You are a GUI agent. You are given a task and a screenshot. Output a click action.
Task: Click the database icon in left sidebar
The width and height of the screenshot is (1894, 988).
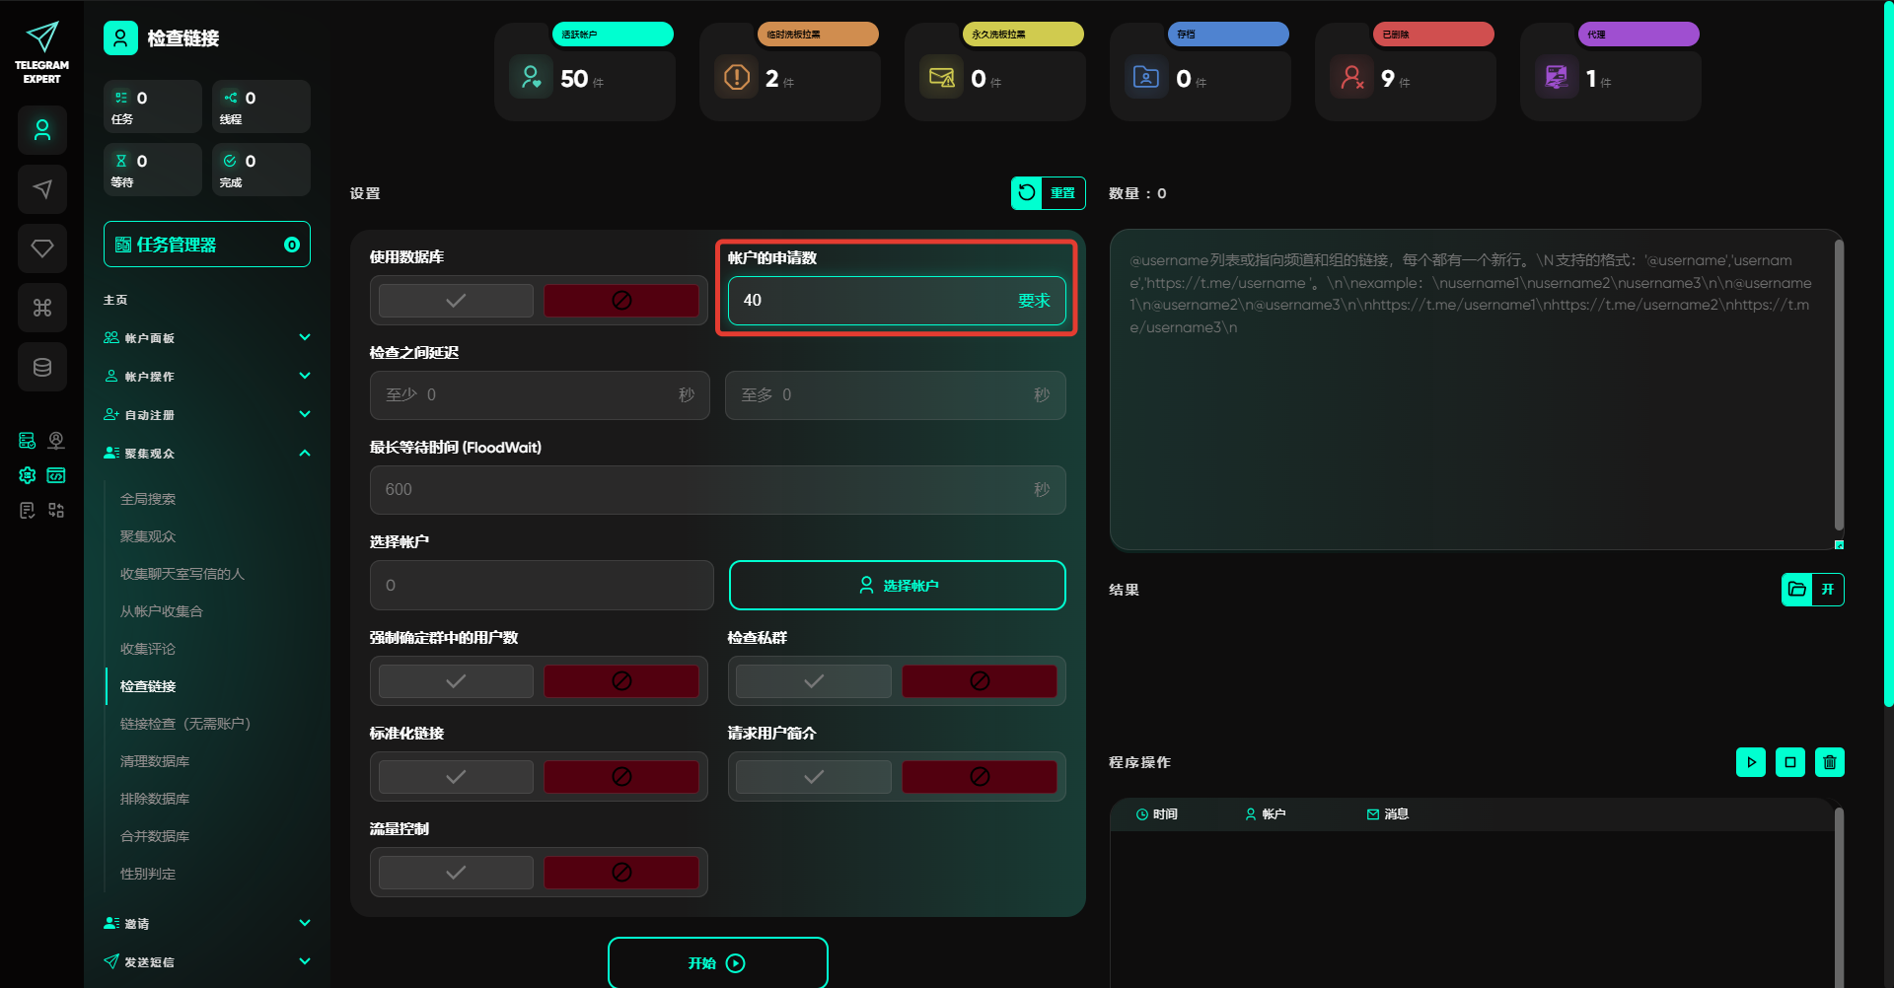point(42,367)
